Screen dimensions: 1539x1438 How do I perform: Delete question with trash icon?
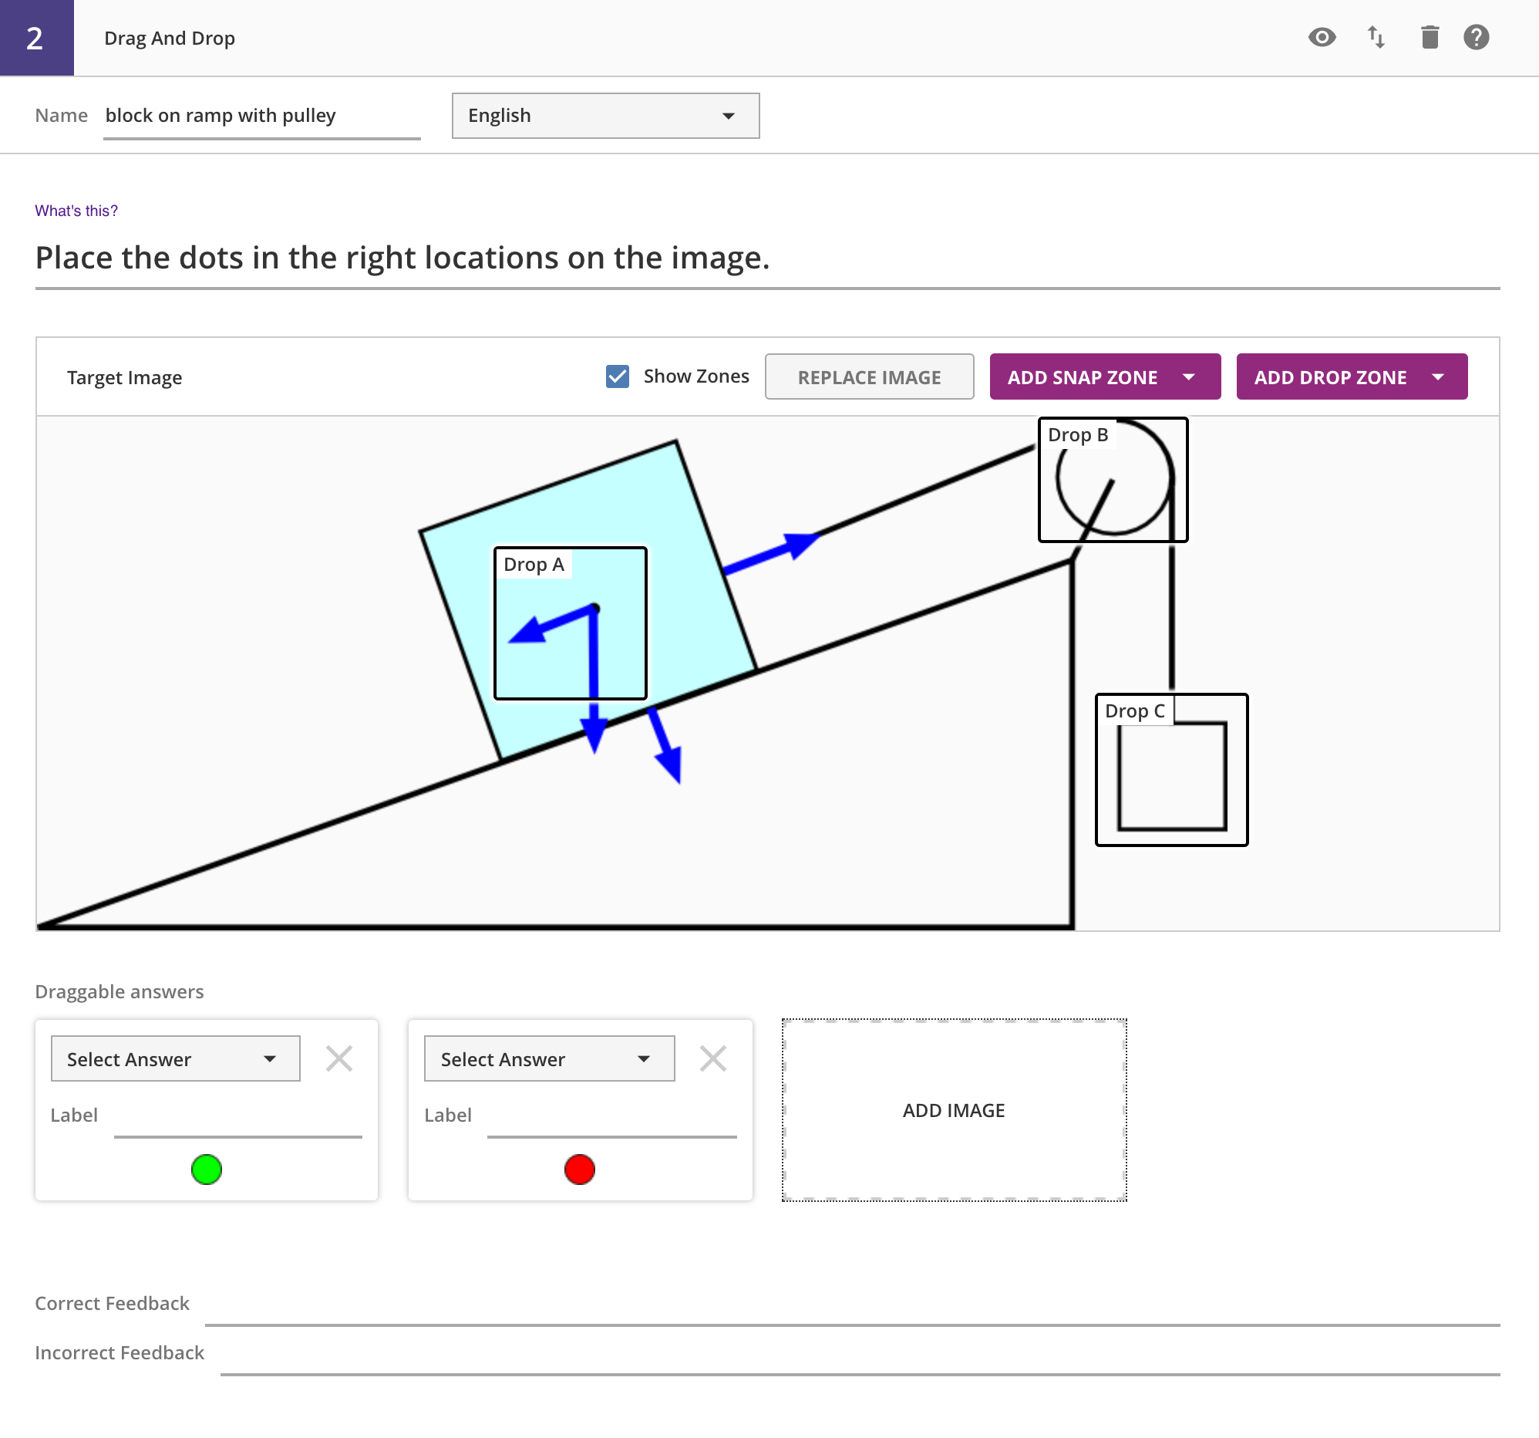pyautogui.click(x=1429, y=37)
